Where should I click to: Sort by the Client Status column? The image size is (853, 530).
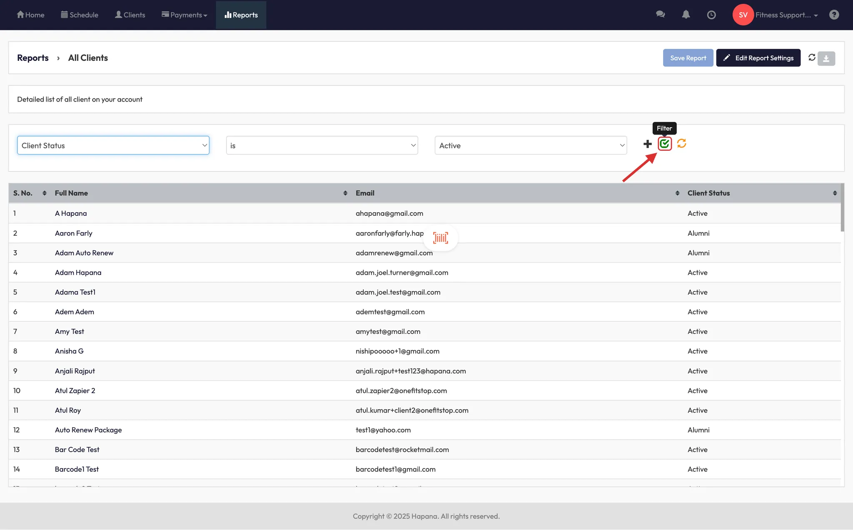pyautogui.click(x=834, y=193)
